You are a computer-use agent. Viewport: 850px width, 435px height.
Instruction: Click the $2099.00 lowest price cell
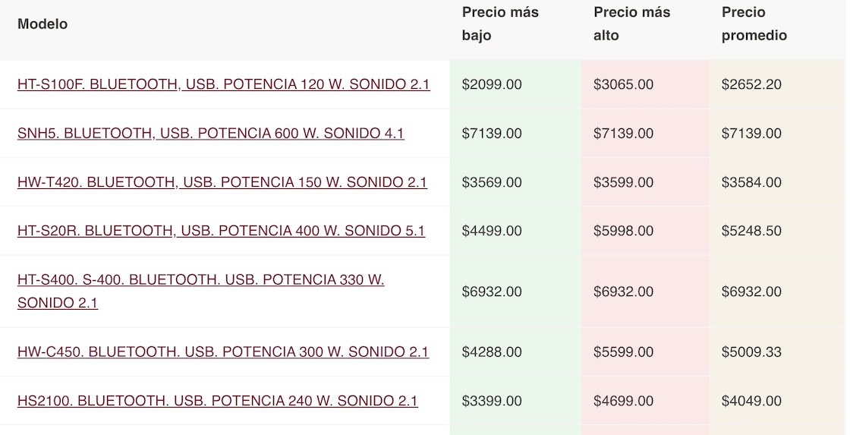[492, 84]
